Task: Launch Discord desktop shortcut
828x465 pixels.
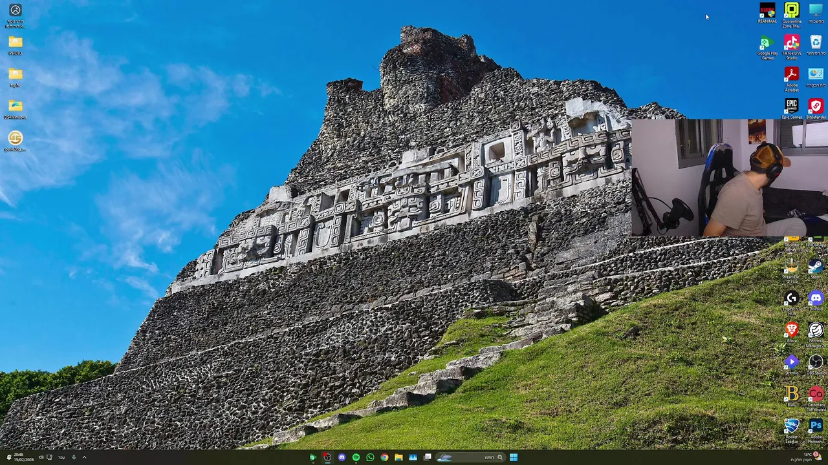Action: coord(816,300)
